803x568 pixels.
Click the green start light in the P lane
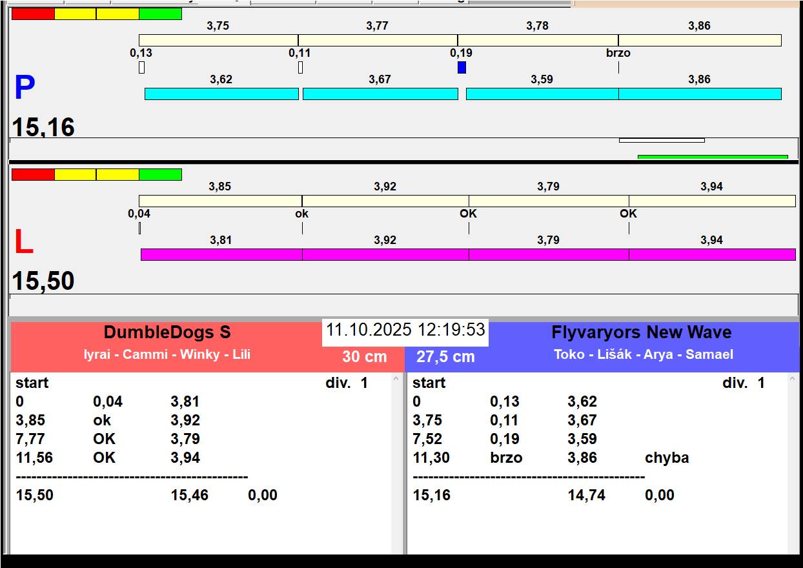pyautogui.click(x=160, y=14)
